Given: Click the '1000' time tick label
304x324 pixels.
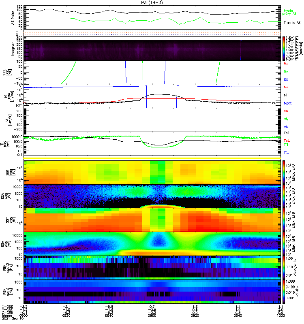Looking at the screenshot, I should pyautogui.click(x=280, y=315).
